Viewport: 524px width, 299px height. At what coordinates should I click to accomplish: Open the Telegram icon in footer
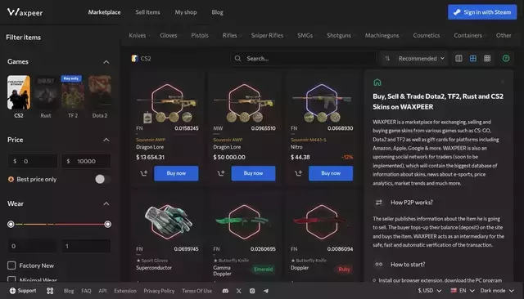tap(265, 291)
